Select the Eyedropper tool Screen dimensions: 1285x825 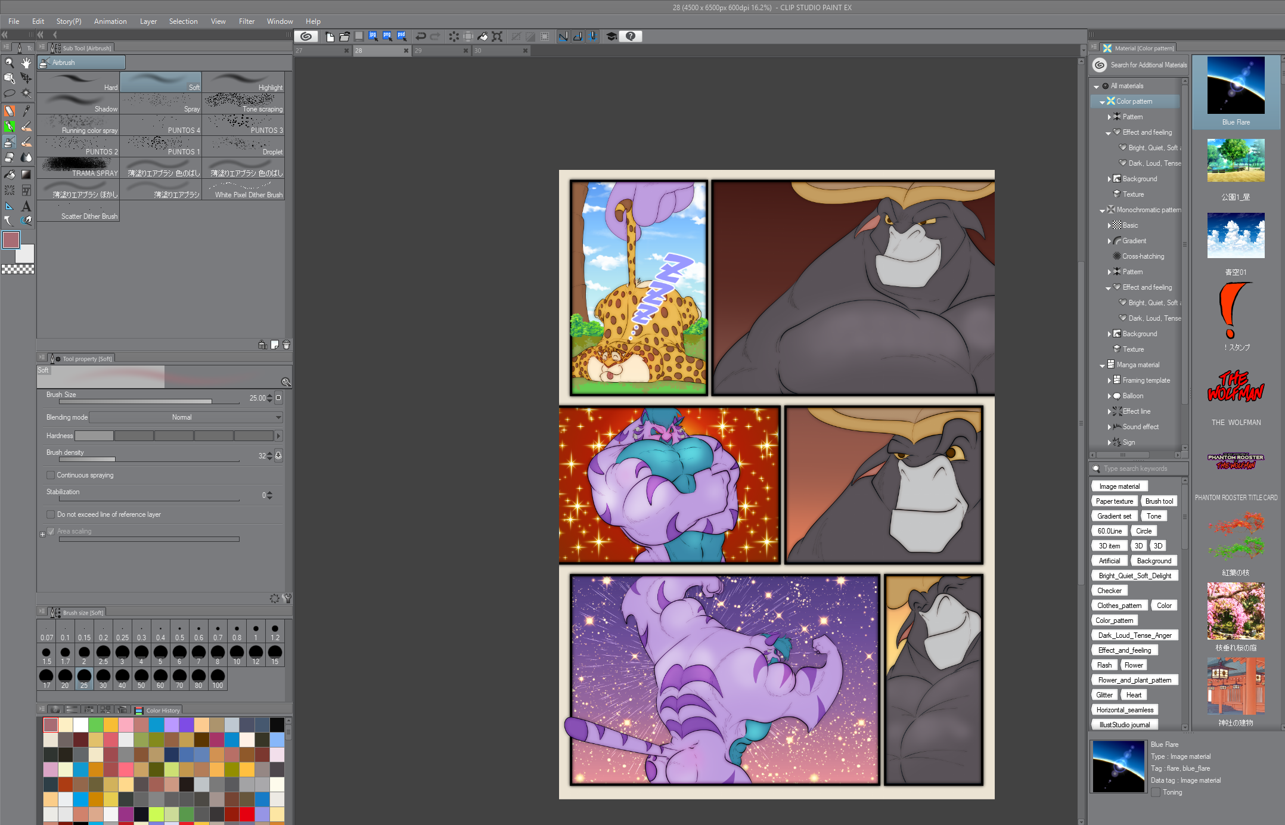click(26, 110)
